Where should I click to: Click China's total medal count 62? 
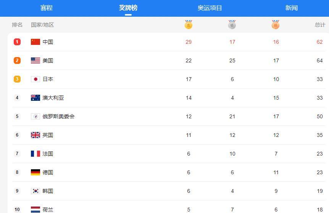[319, 42]
